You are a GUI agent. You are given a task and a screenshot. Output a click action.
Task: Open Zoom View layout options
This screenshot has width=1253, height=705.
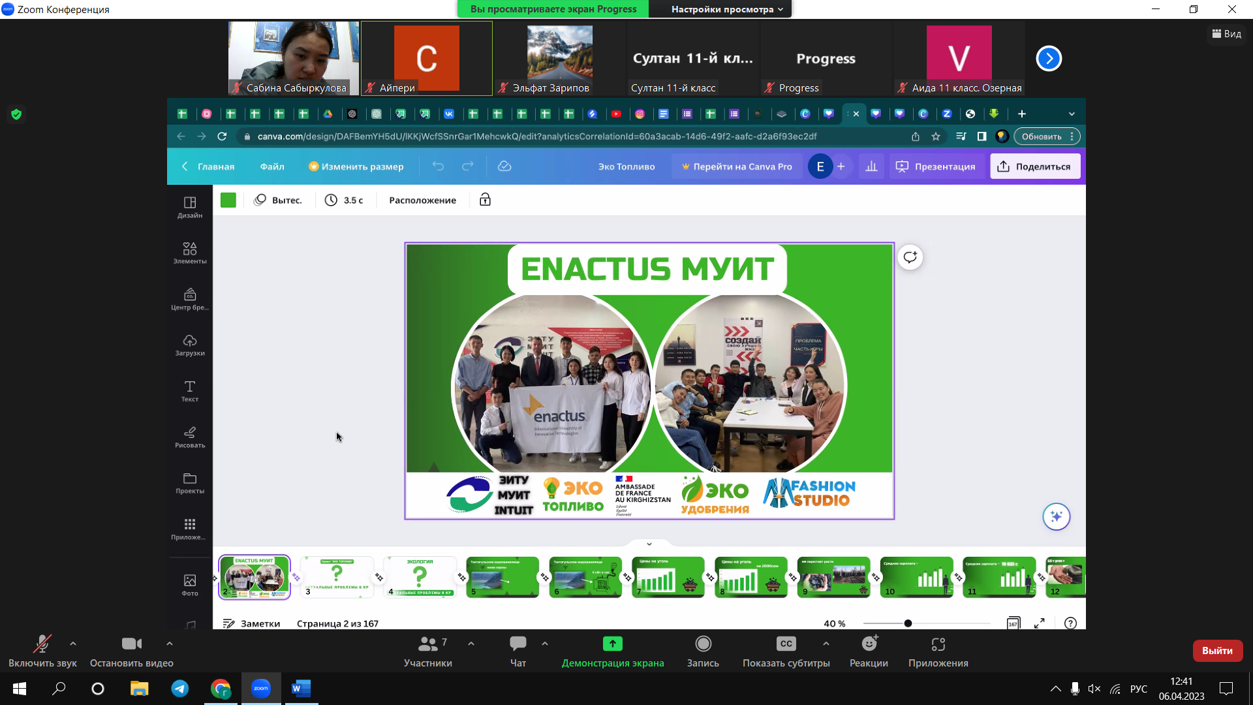1227,34
